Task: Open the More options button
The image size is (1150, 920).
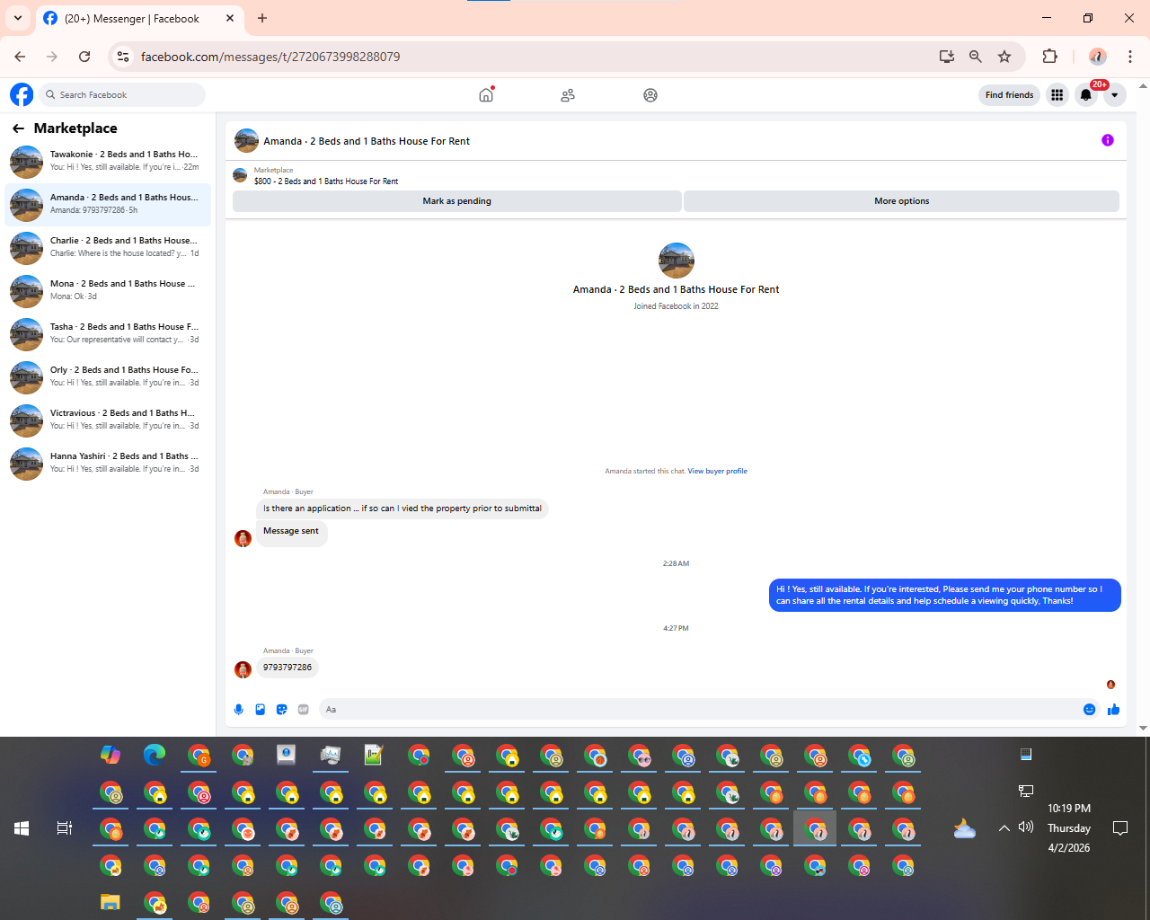Action: pos(901,201)
